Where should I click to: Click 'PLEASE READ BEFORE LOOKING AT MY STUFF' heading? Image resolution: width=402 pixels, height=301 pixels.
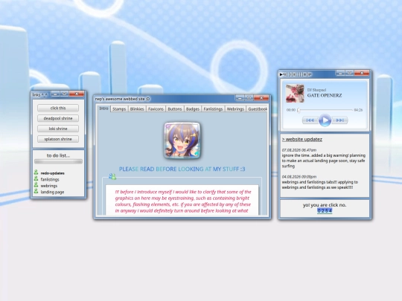pos(182,169)
